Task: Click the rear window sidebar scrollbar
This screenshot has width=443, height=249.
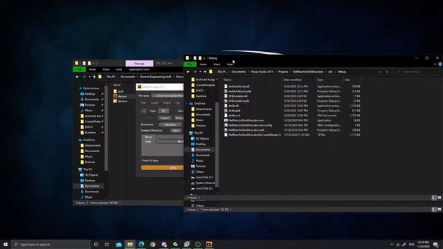Action: point(106,127)
